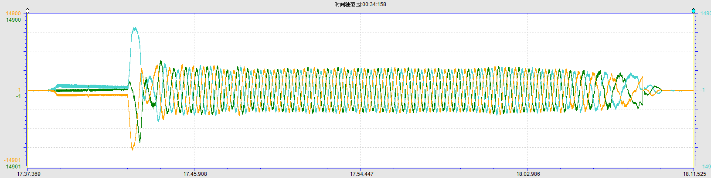Click the green -14901 lower axis label
This screenshot has height=178, width=711.
click(x=12, y=166)
